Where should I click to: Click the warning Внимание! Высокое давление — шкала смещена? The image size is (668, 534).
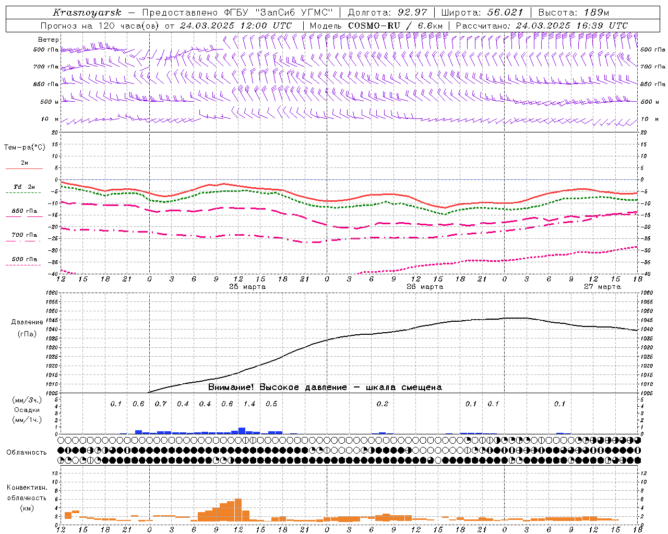tap(325, 387)
